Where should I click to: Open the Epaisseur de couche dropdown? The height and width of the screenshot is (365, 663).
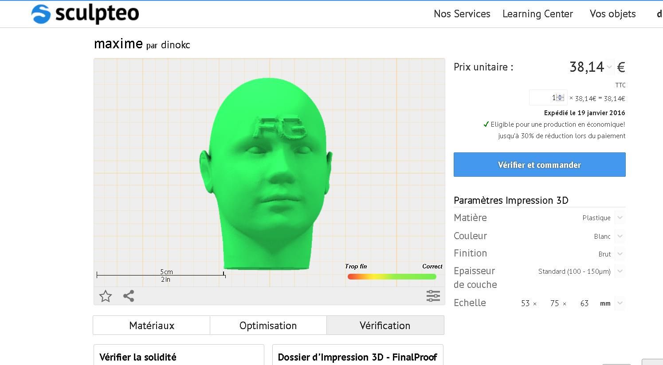tap(620, 271)
